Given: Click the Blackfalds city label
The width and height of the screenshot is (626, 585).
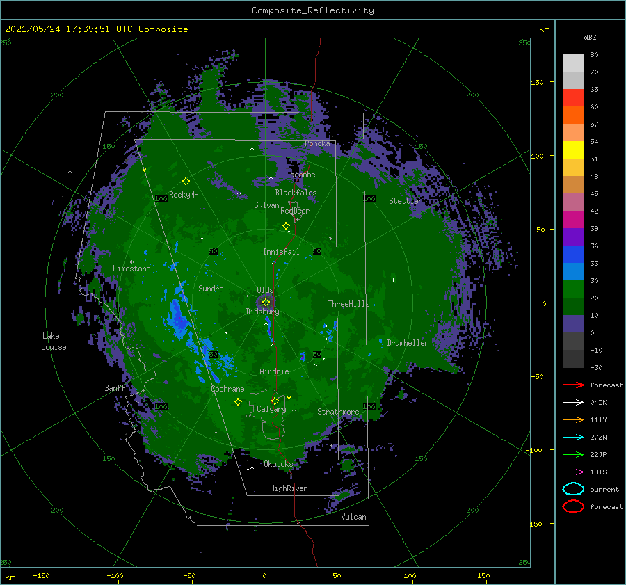Looking at the screenshot, I should 296,193.
